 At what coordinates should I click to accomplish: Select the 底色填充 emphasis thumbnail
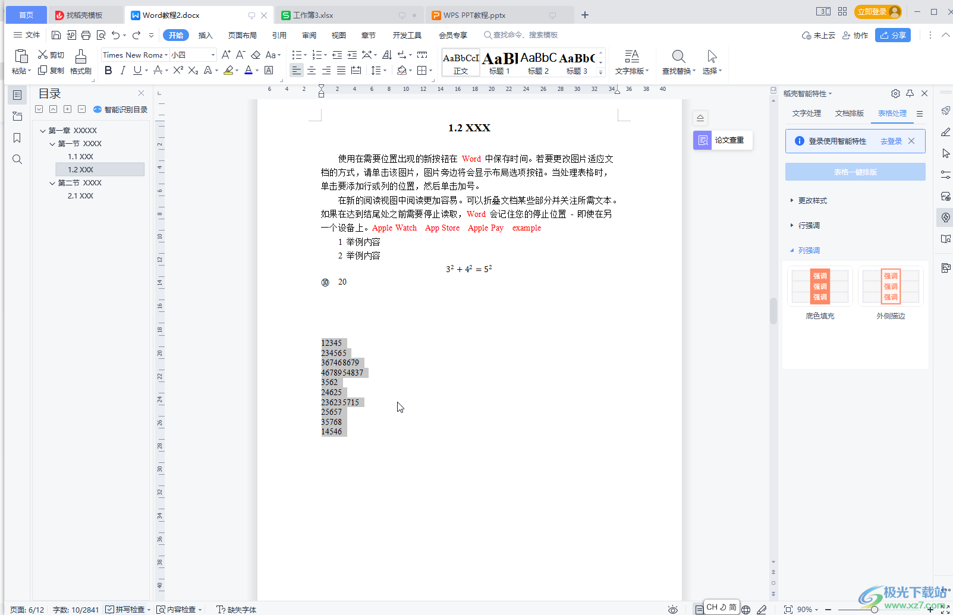pos(820,286)
